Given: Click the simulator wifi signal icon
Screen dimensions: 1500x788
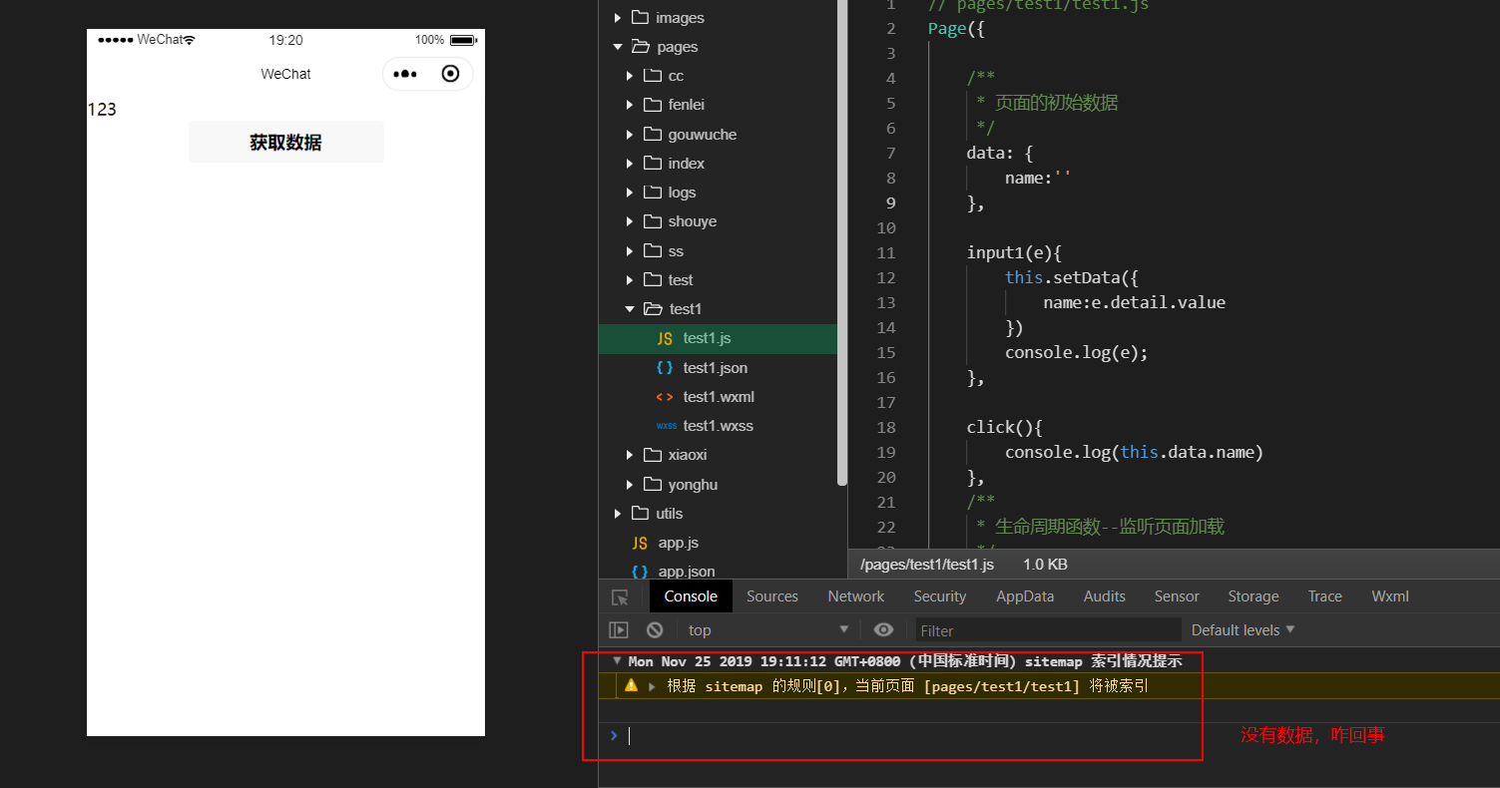Looking at the screenshot, I should click(x=189, y=40).
